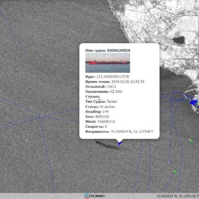Select the Время точки timestamp

coord(128,82)
